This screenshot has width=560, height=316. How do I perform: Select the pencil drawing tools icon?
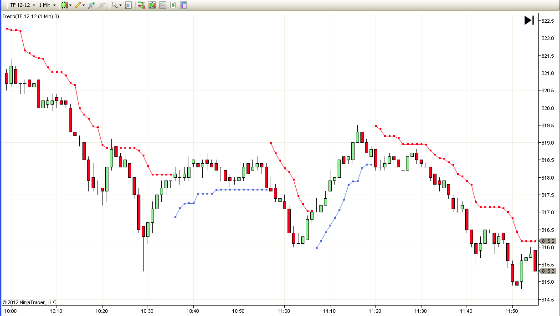[78, 5]
